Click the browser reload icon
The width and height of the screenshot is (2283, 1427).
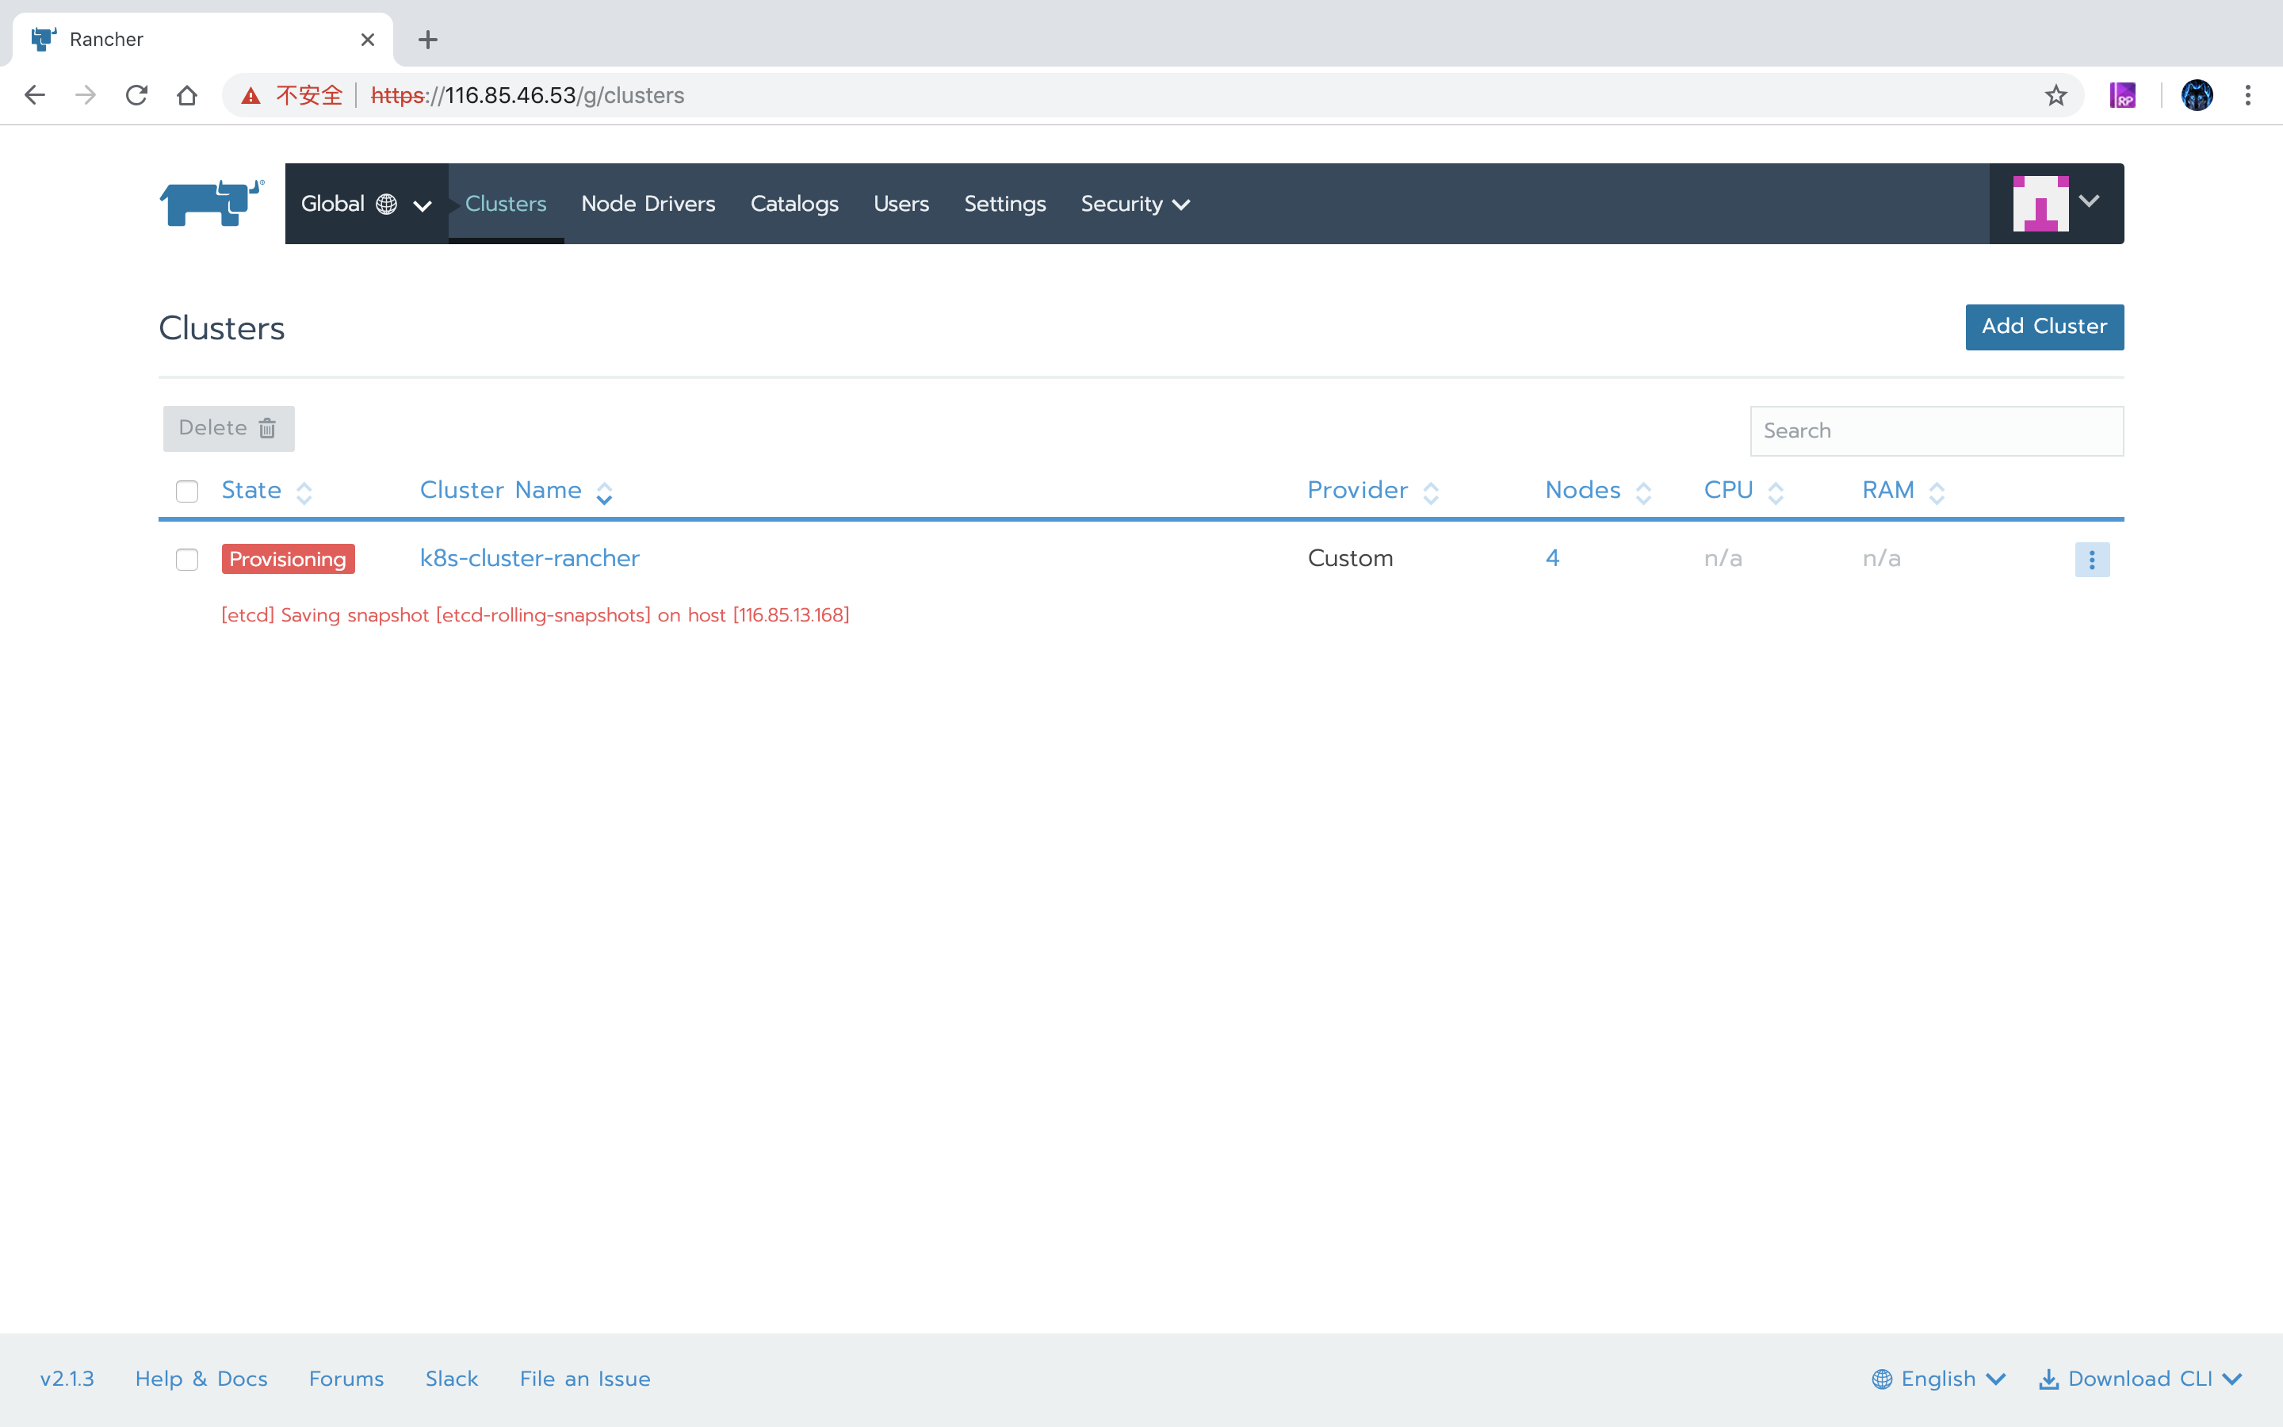[x=137, y=95]
